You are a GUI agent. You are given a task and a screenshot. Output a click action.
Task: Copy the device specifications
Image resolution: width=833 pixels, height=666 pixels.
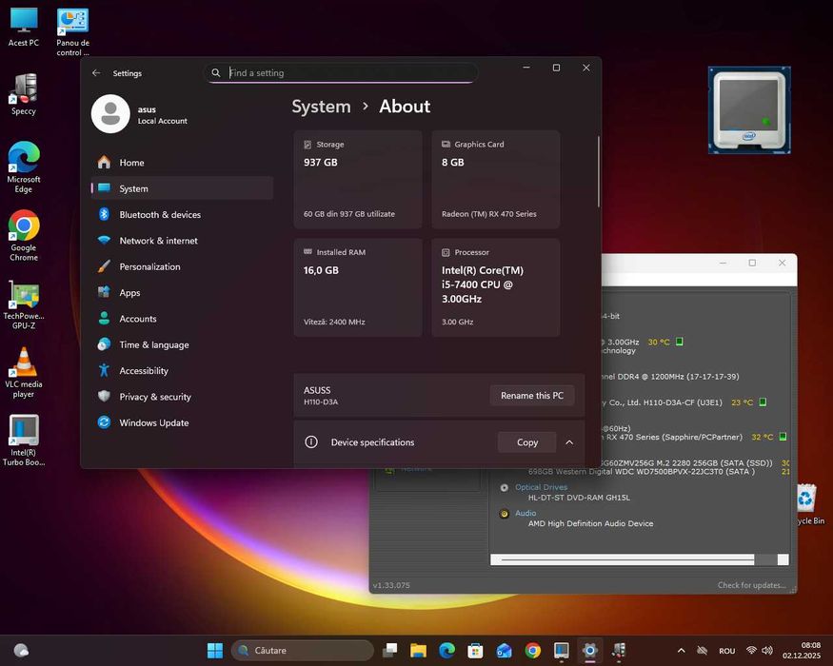tap(526, 442)
